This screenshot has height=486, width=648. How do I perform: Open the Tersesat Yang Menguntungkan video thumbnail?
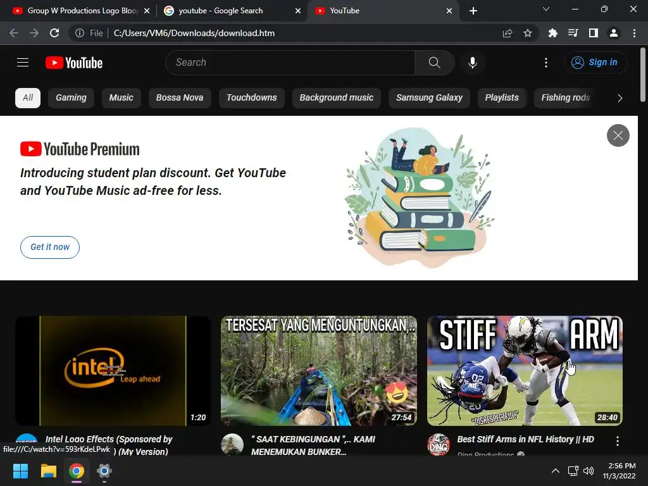click(319, 371)
